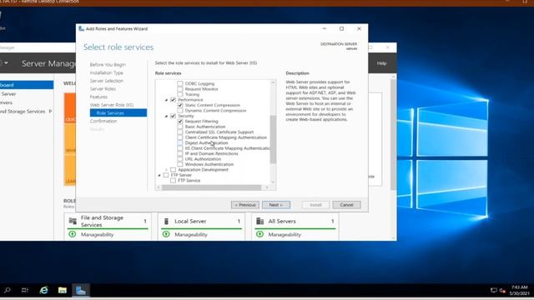The image size is (534, 300).
Task: Click the green Manageability icon under All Servers
Action: 259,234
